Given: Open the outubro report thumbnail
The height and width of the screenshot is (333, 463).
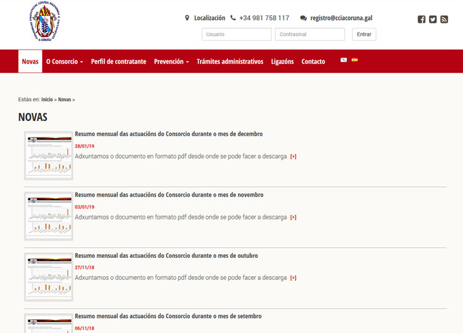Looking at the screenshot, I should [49, 277].
